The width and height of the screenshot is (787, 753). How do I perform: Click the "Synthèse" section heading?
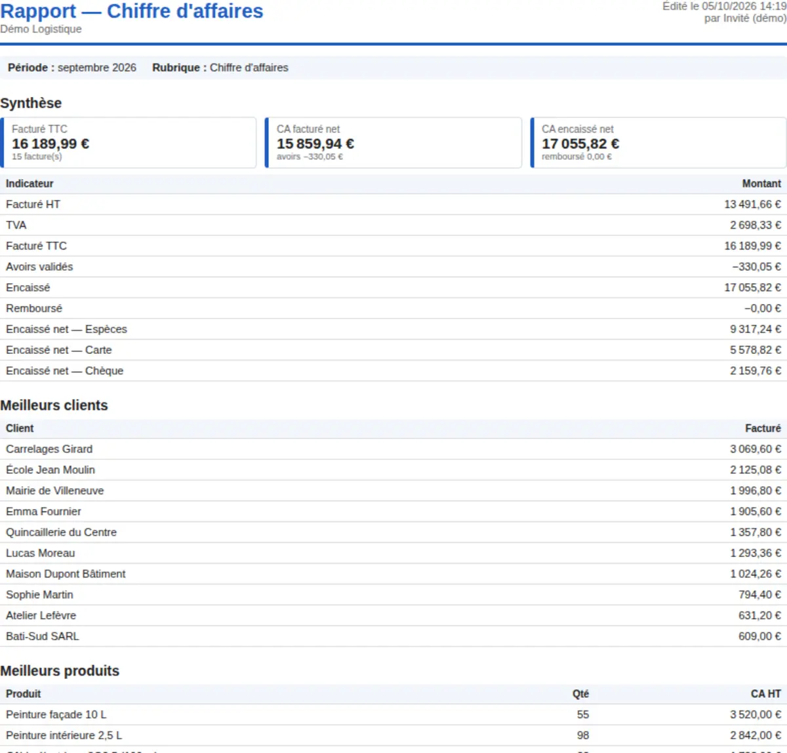(x=31, y=103)
